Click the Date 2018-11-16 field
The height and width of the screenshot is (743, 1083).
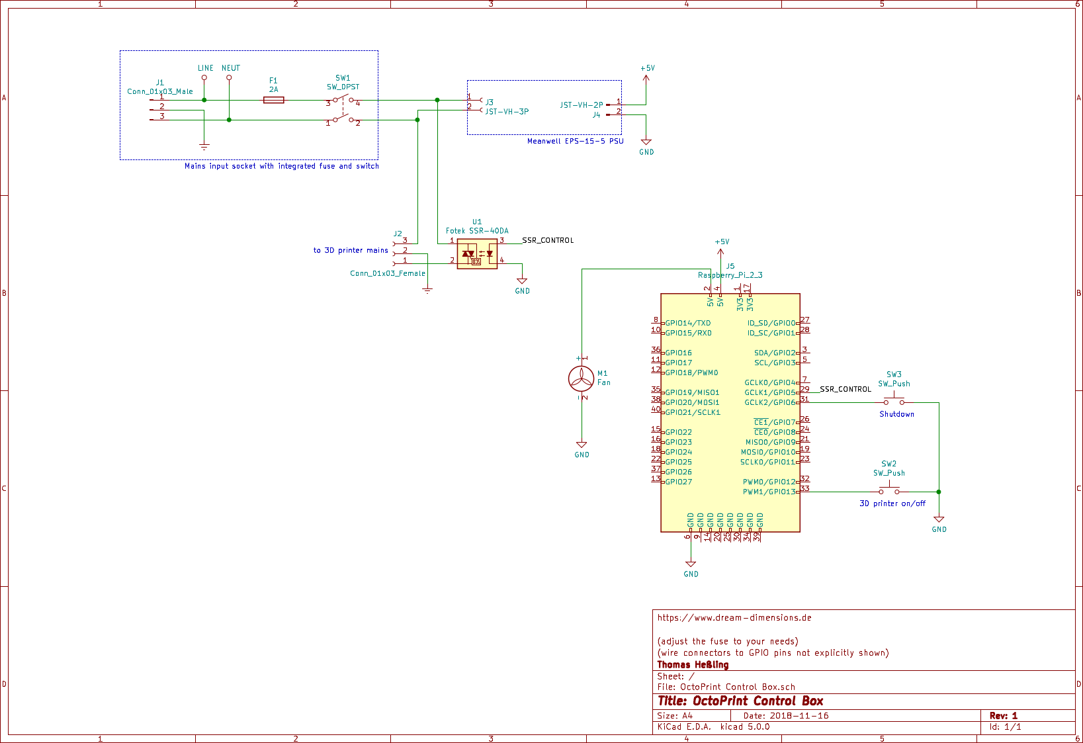point(786,716)
